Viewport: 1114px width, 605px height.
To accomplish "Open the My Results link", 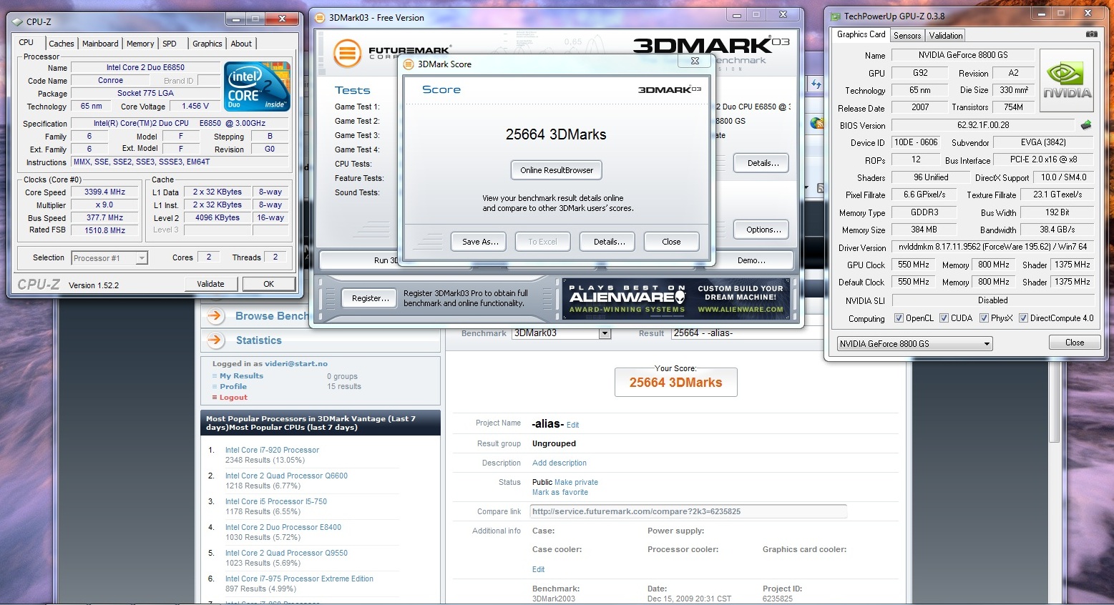I will click(x=241, y=376).
